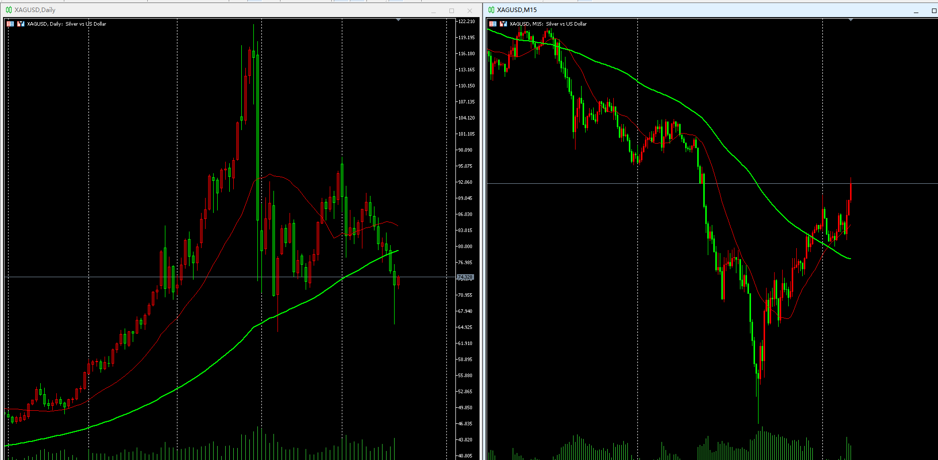
Task: Click the candlestick icon in XAGUSD,Daily title bar
Action: [9, 10]
